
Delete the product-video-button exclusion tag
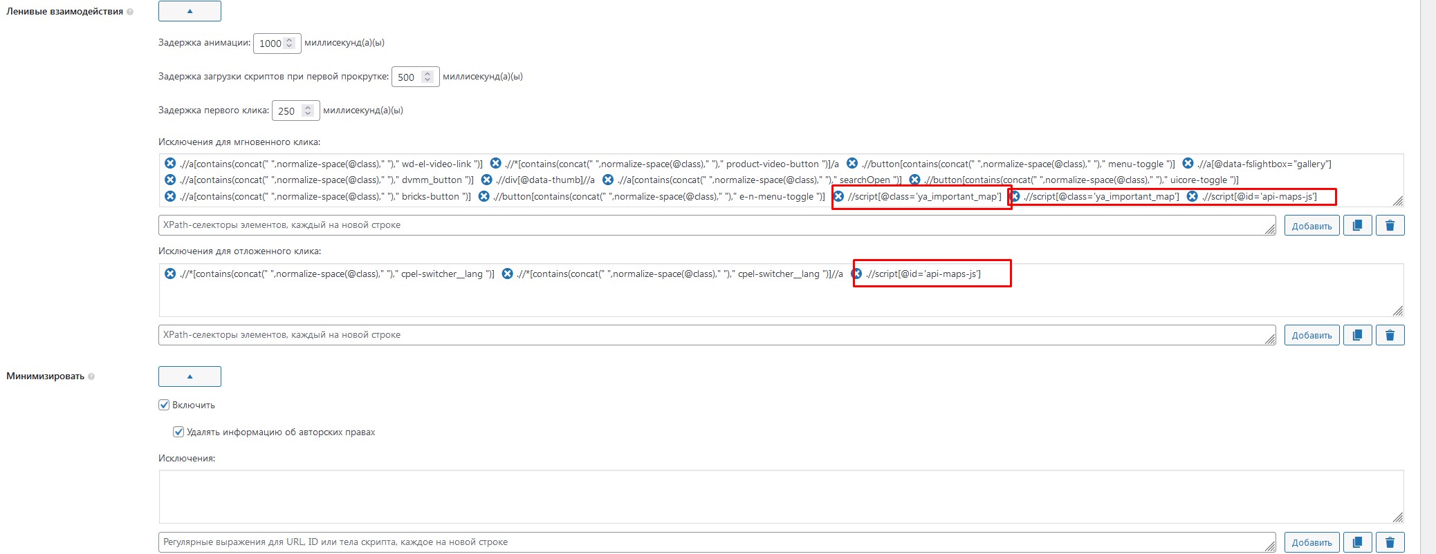point(495,164)
